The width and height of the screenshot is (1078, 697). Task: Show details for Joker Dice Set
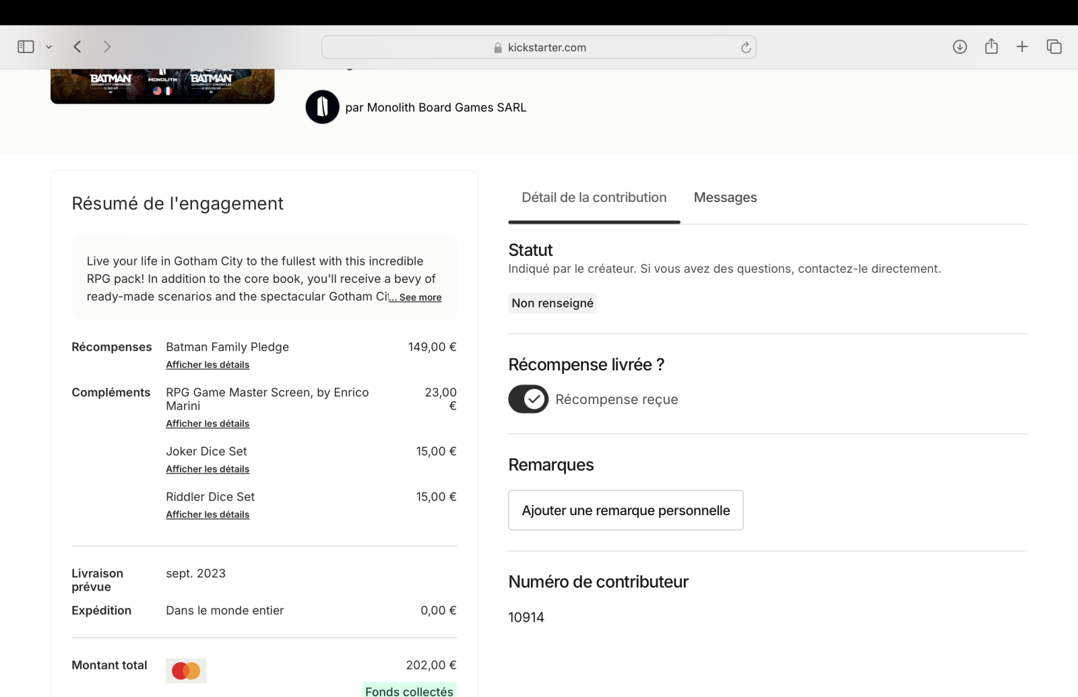(208, 469)
